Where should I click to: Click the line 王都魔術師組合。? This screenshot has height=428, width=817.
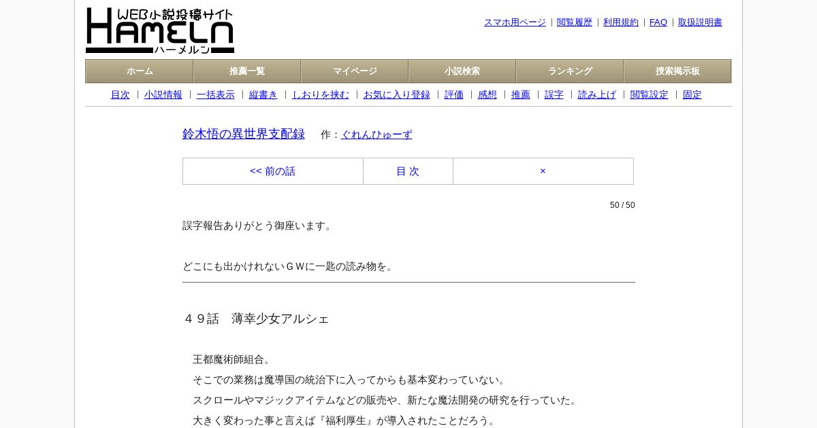coord(233,359)
